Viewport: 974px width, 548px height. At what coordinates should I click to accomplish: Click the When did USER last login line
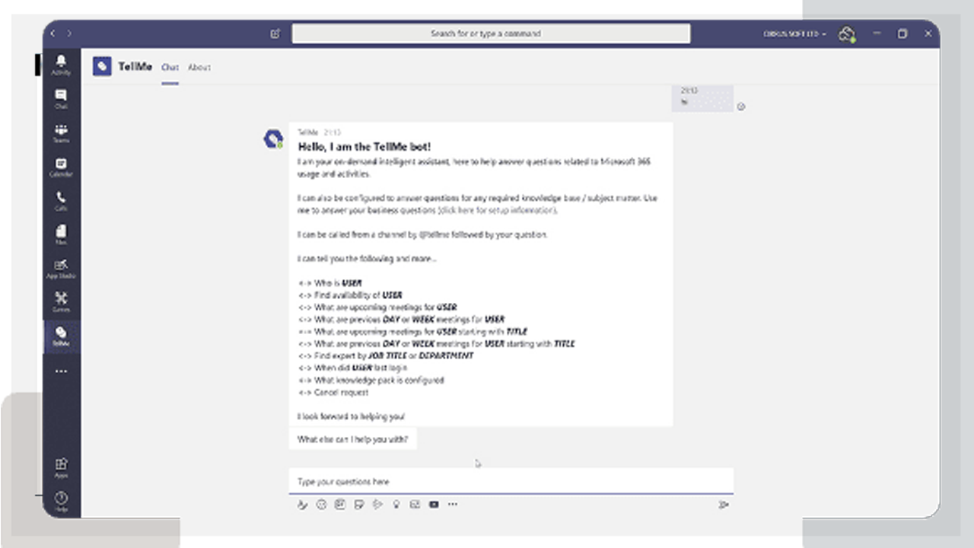click(x=352, y=368)
